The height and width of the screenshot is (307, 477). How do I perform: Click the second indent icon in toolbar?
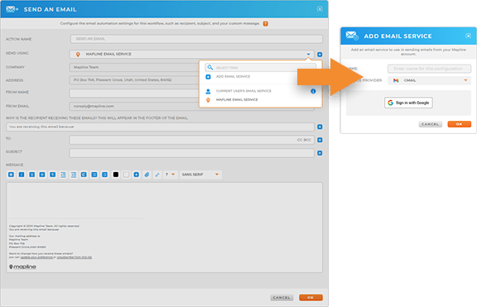(x=74, y=175)
